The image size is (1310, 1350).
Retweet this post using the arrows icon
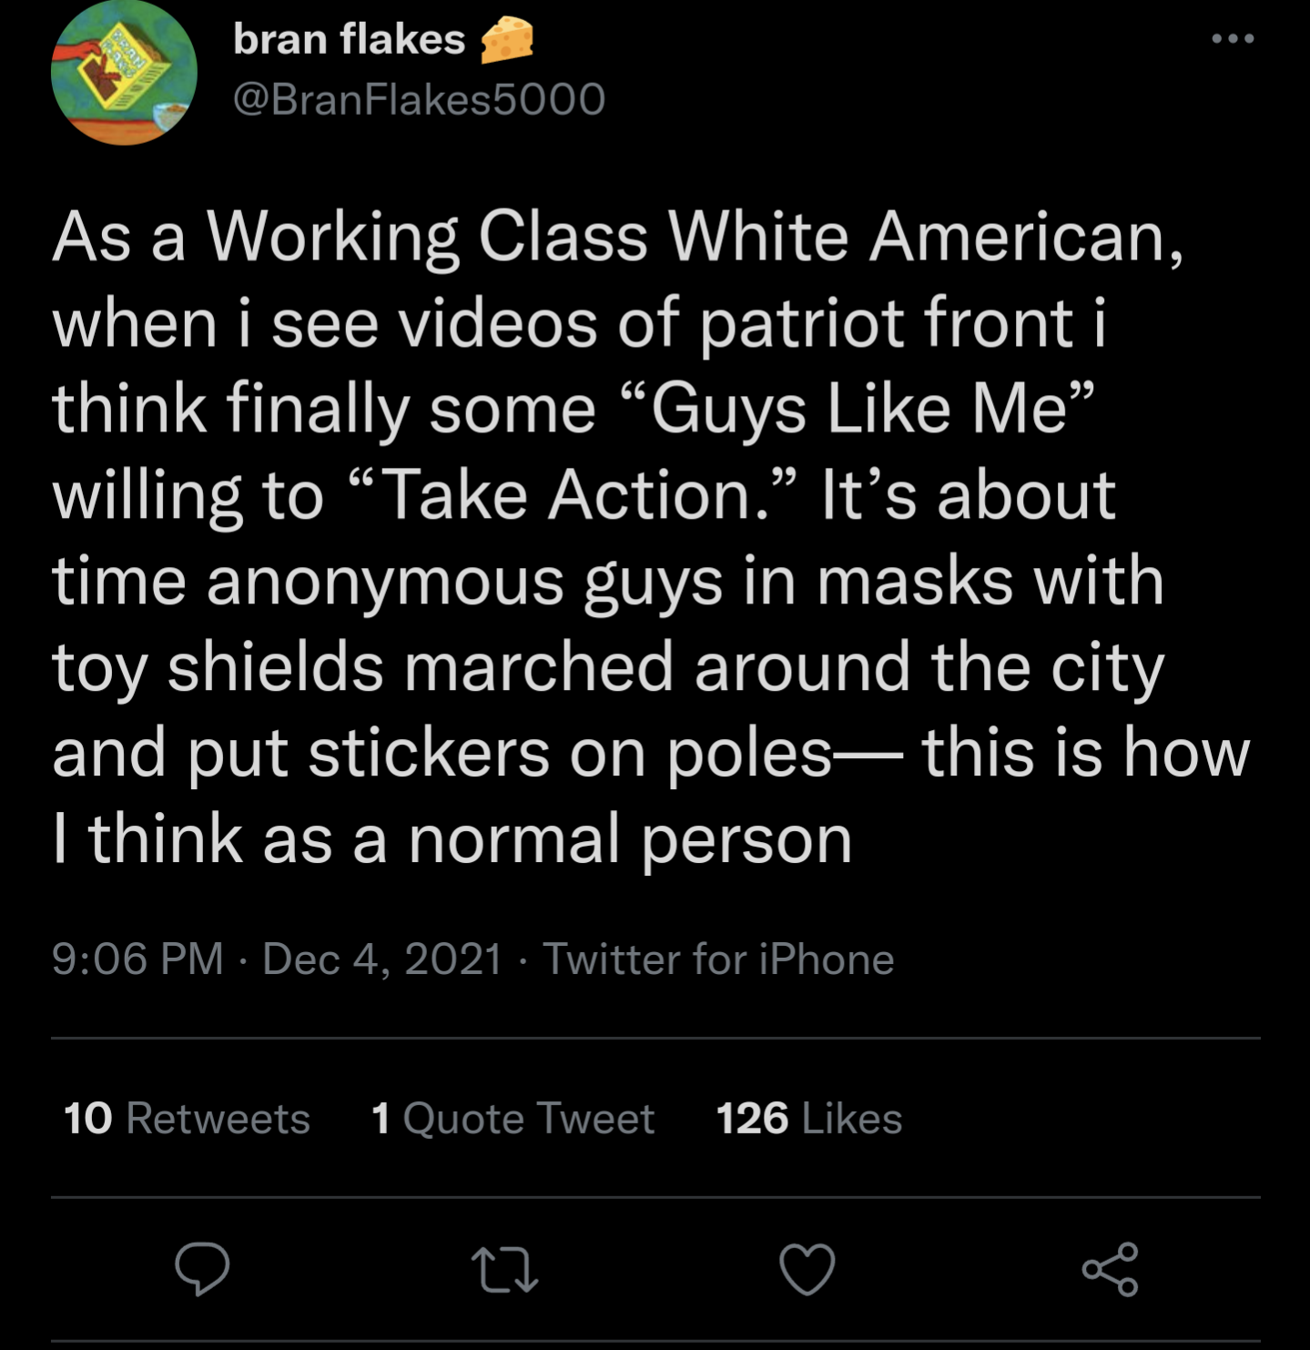coord(504,1270)
